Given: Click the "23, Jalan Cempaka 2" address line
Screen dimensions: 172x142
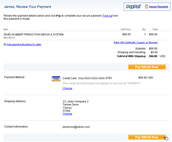Looking at the screenshot, I should tap(75, 102).
